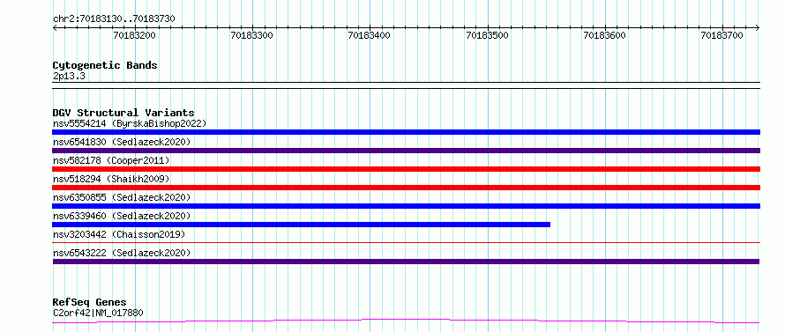Image resolution: width=785 pixels, height=332 pixels.
Task: Open variant nsv6350855 (Sedlazeck2020) label
Action: coord(122,197)
